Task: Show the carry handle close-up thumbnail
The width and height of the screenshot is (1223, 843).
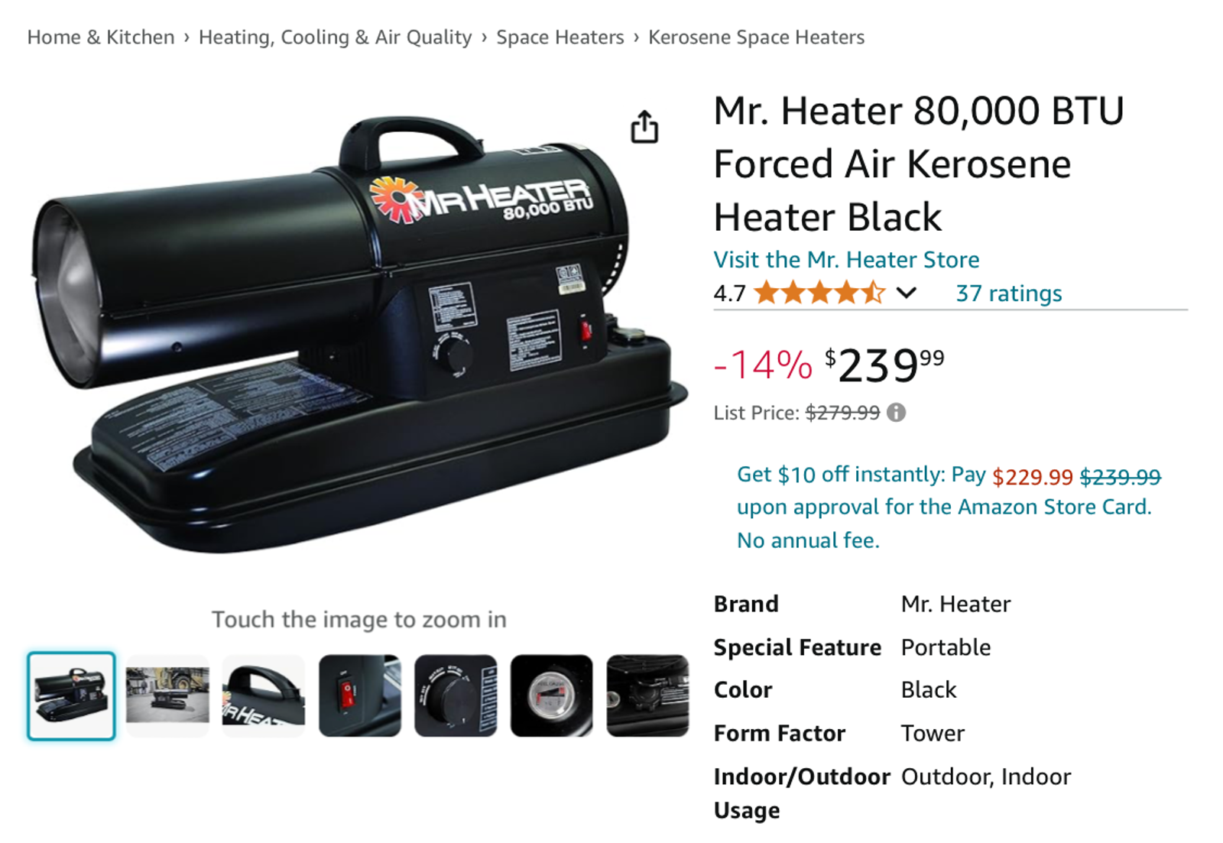Action: (x=264, y=695)
